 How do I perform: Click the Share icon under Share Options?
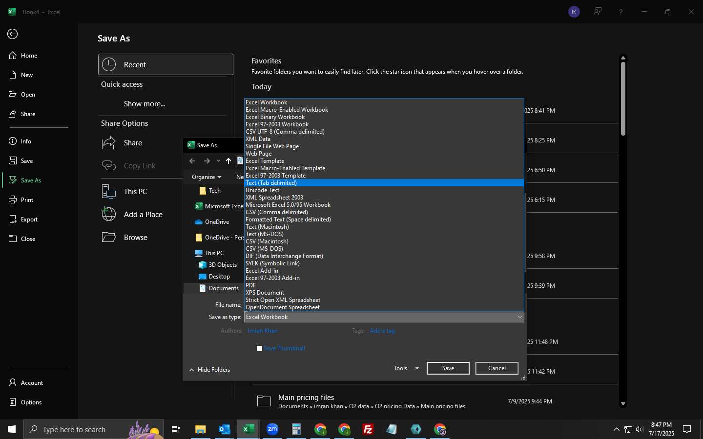click(109, 142)
